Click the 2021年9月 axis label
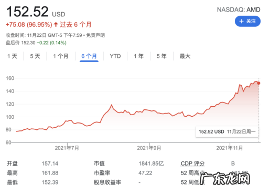This screenshot has height=194, width=270. pos(149,148)
